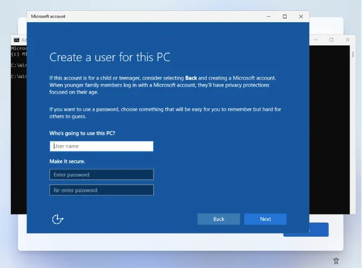Screen dimensions: 362x268
Task: Close the Microsoft account dialog
Action: point(301,16)
